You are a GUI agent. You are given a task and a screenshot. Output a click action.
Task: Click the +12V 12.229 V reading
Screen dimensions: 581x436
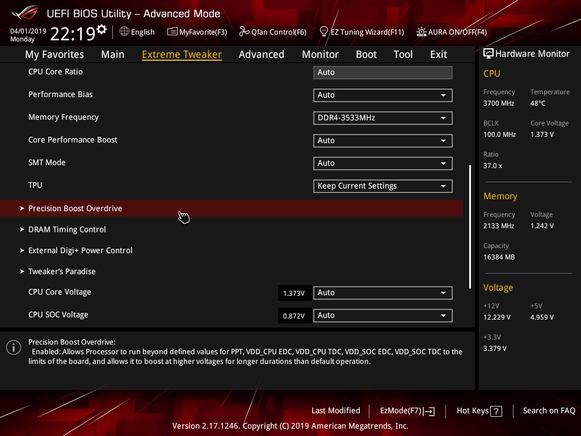(x=497, y=317)
